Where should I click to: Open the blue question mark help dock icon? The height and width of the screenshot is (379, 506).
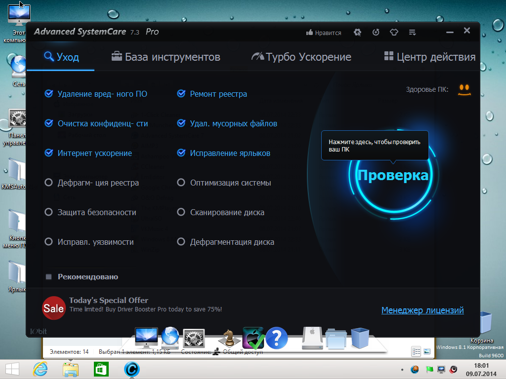coord(277,338)
